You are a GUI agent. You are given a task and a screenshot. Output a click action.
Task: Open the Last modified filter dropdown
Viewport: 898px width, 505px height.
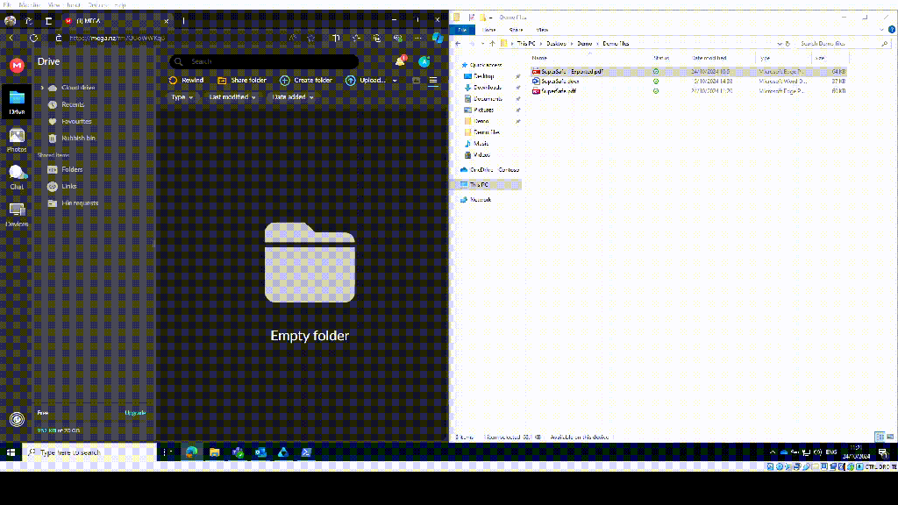click(232, 97)
